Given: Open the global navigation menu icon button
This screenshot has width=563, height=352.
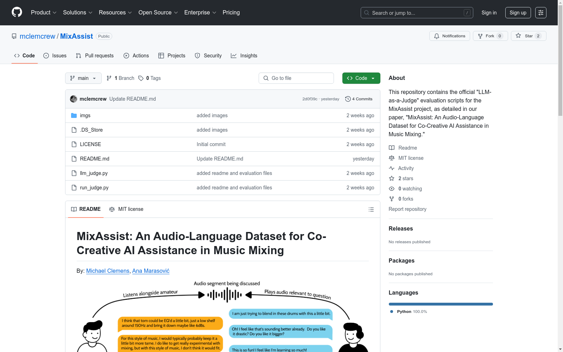Looking at the screenshot, I should coord(541,13).
